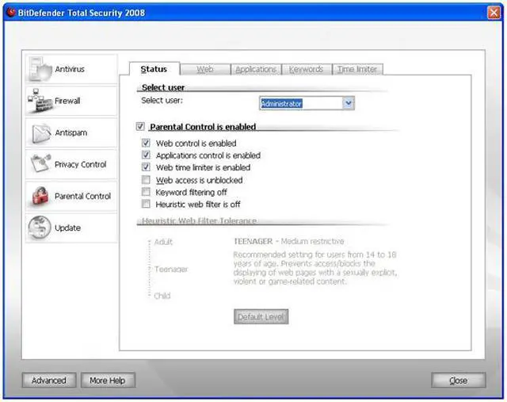Select the Parental Control padlock icon

coord(40,197)
